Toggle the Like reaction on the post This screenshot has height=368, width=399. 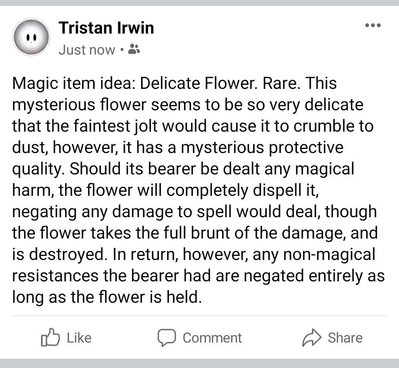pyautogui.click(x=66, y=337)
